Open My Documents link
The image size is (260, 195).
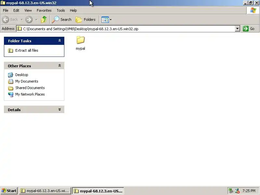[27, 81]
